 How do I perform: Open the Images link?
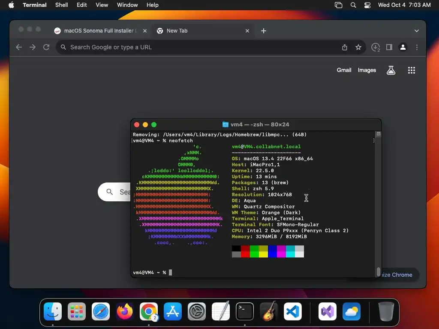(x=367, y=70)
